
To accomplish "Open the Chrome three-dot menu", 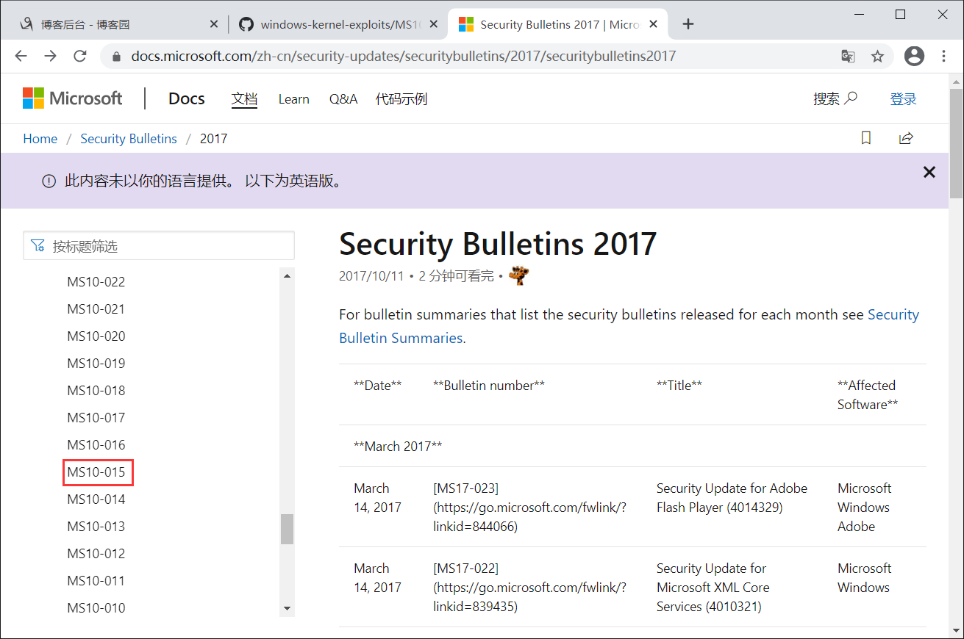I will pyautogui.click(x=944, y=56).
